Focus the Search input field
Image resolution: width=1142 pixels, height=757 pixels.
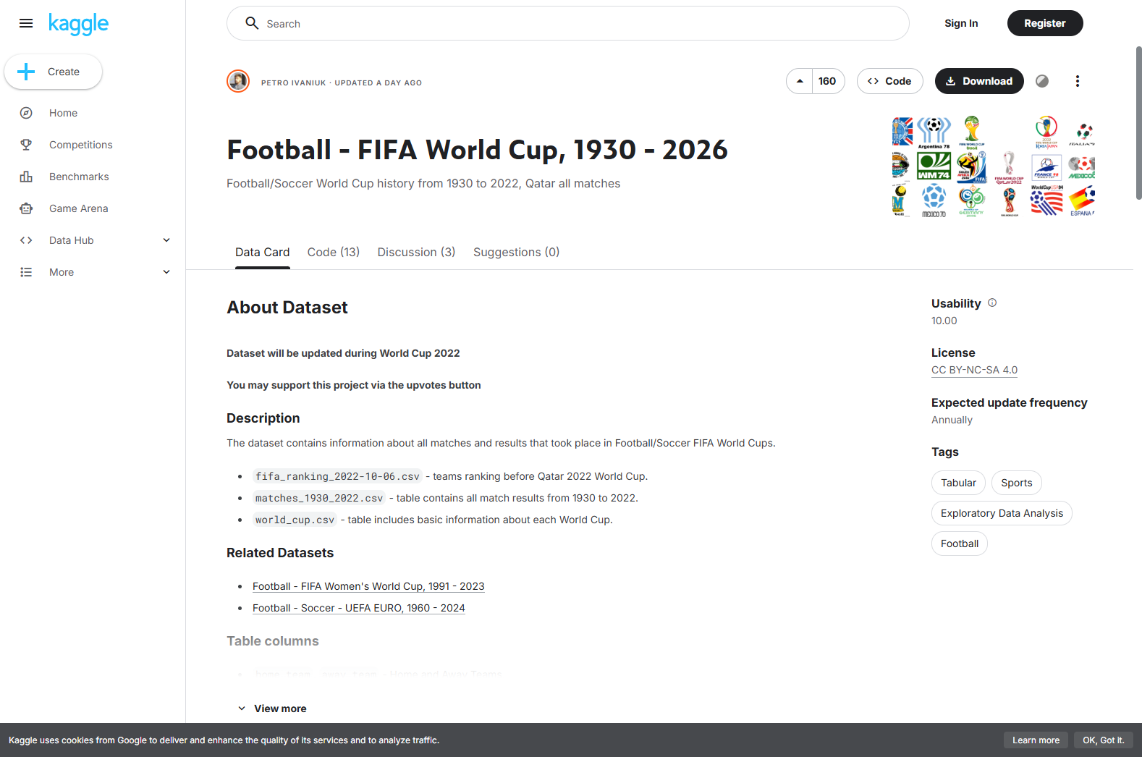pyautogui.click(x=568, y=23)
